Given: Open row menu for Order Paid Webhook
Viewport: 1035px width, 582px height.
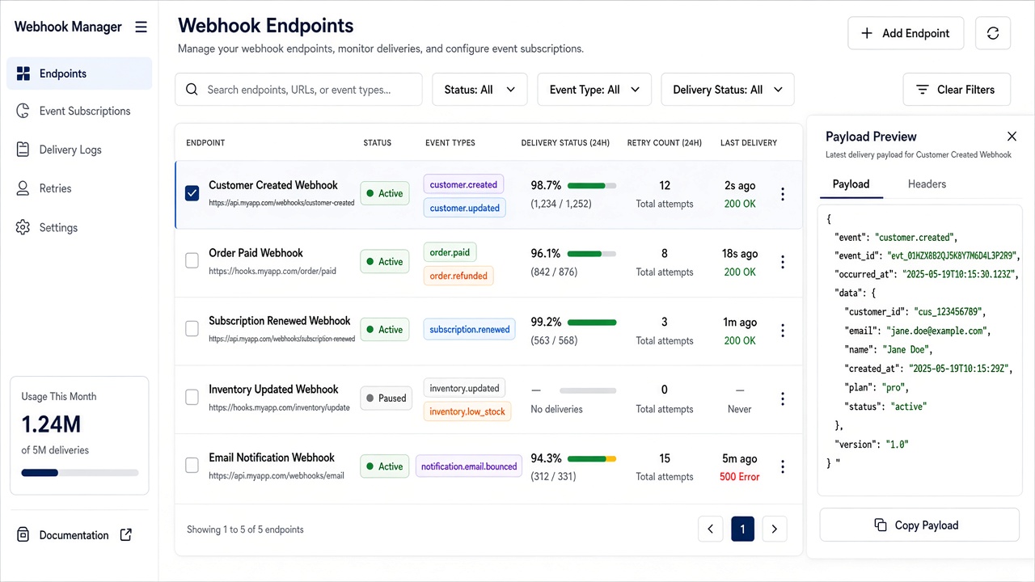Looking at the screenshot, I should coord(782,262).
